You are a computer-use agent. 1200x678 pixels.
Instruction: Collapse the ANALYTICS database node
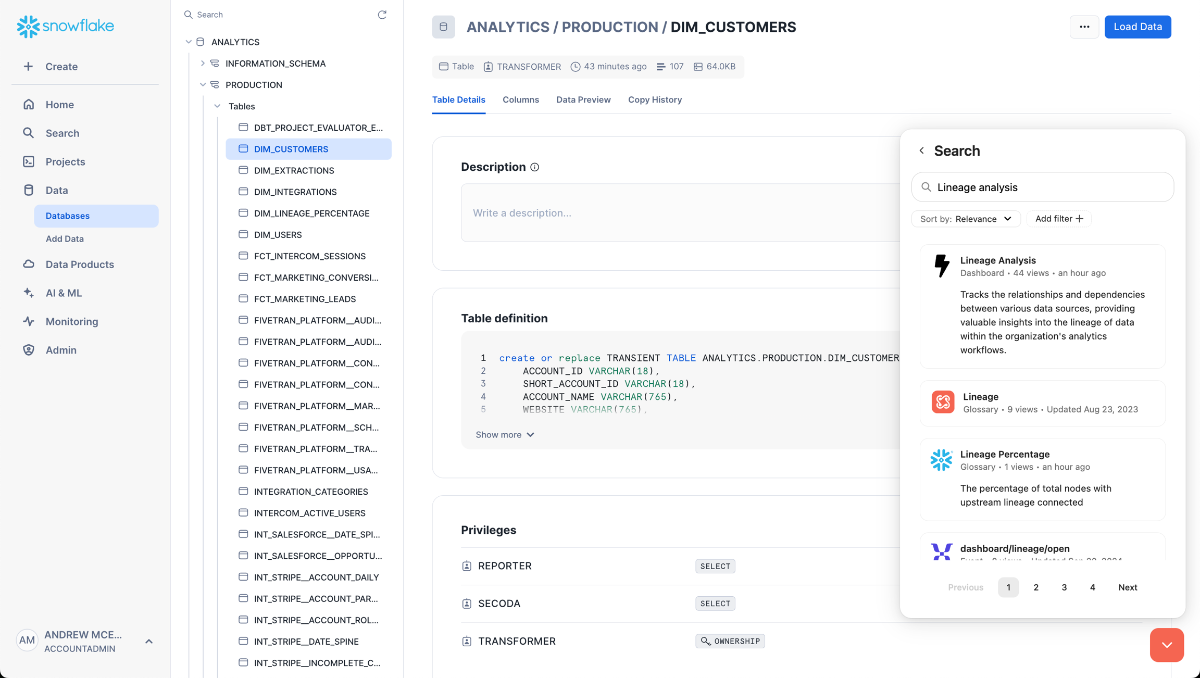[189, 42]
